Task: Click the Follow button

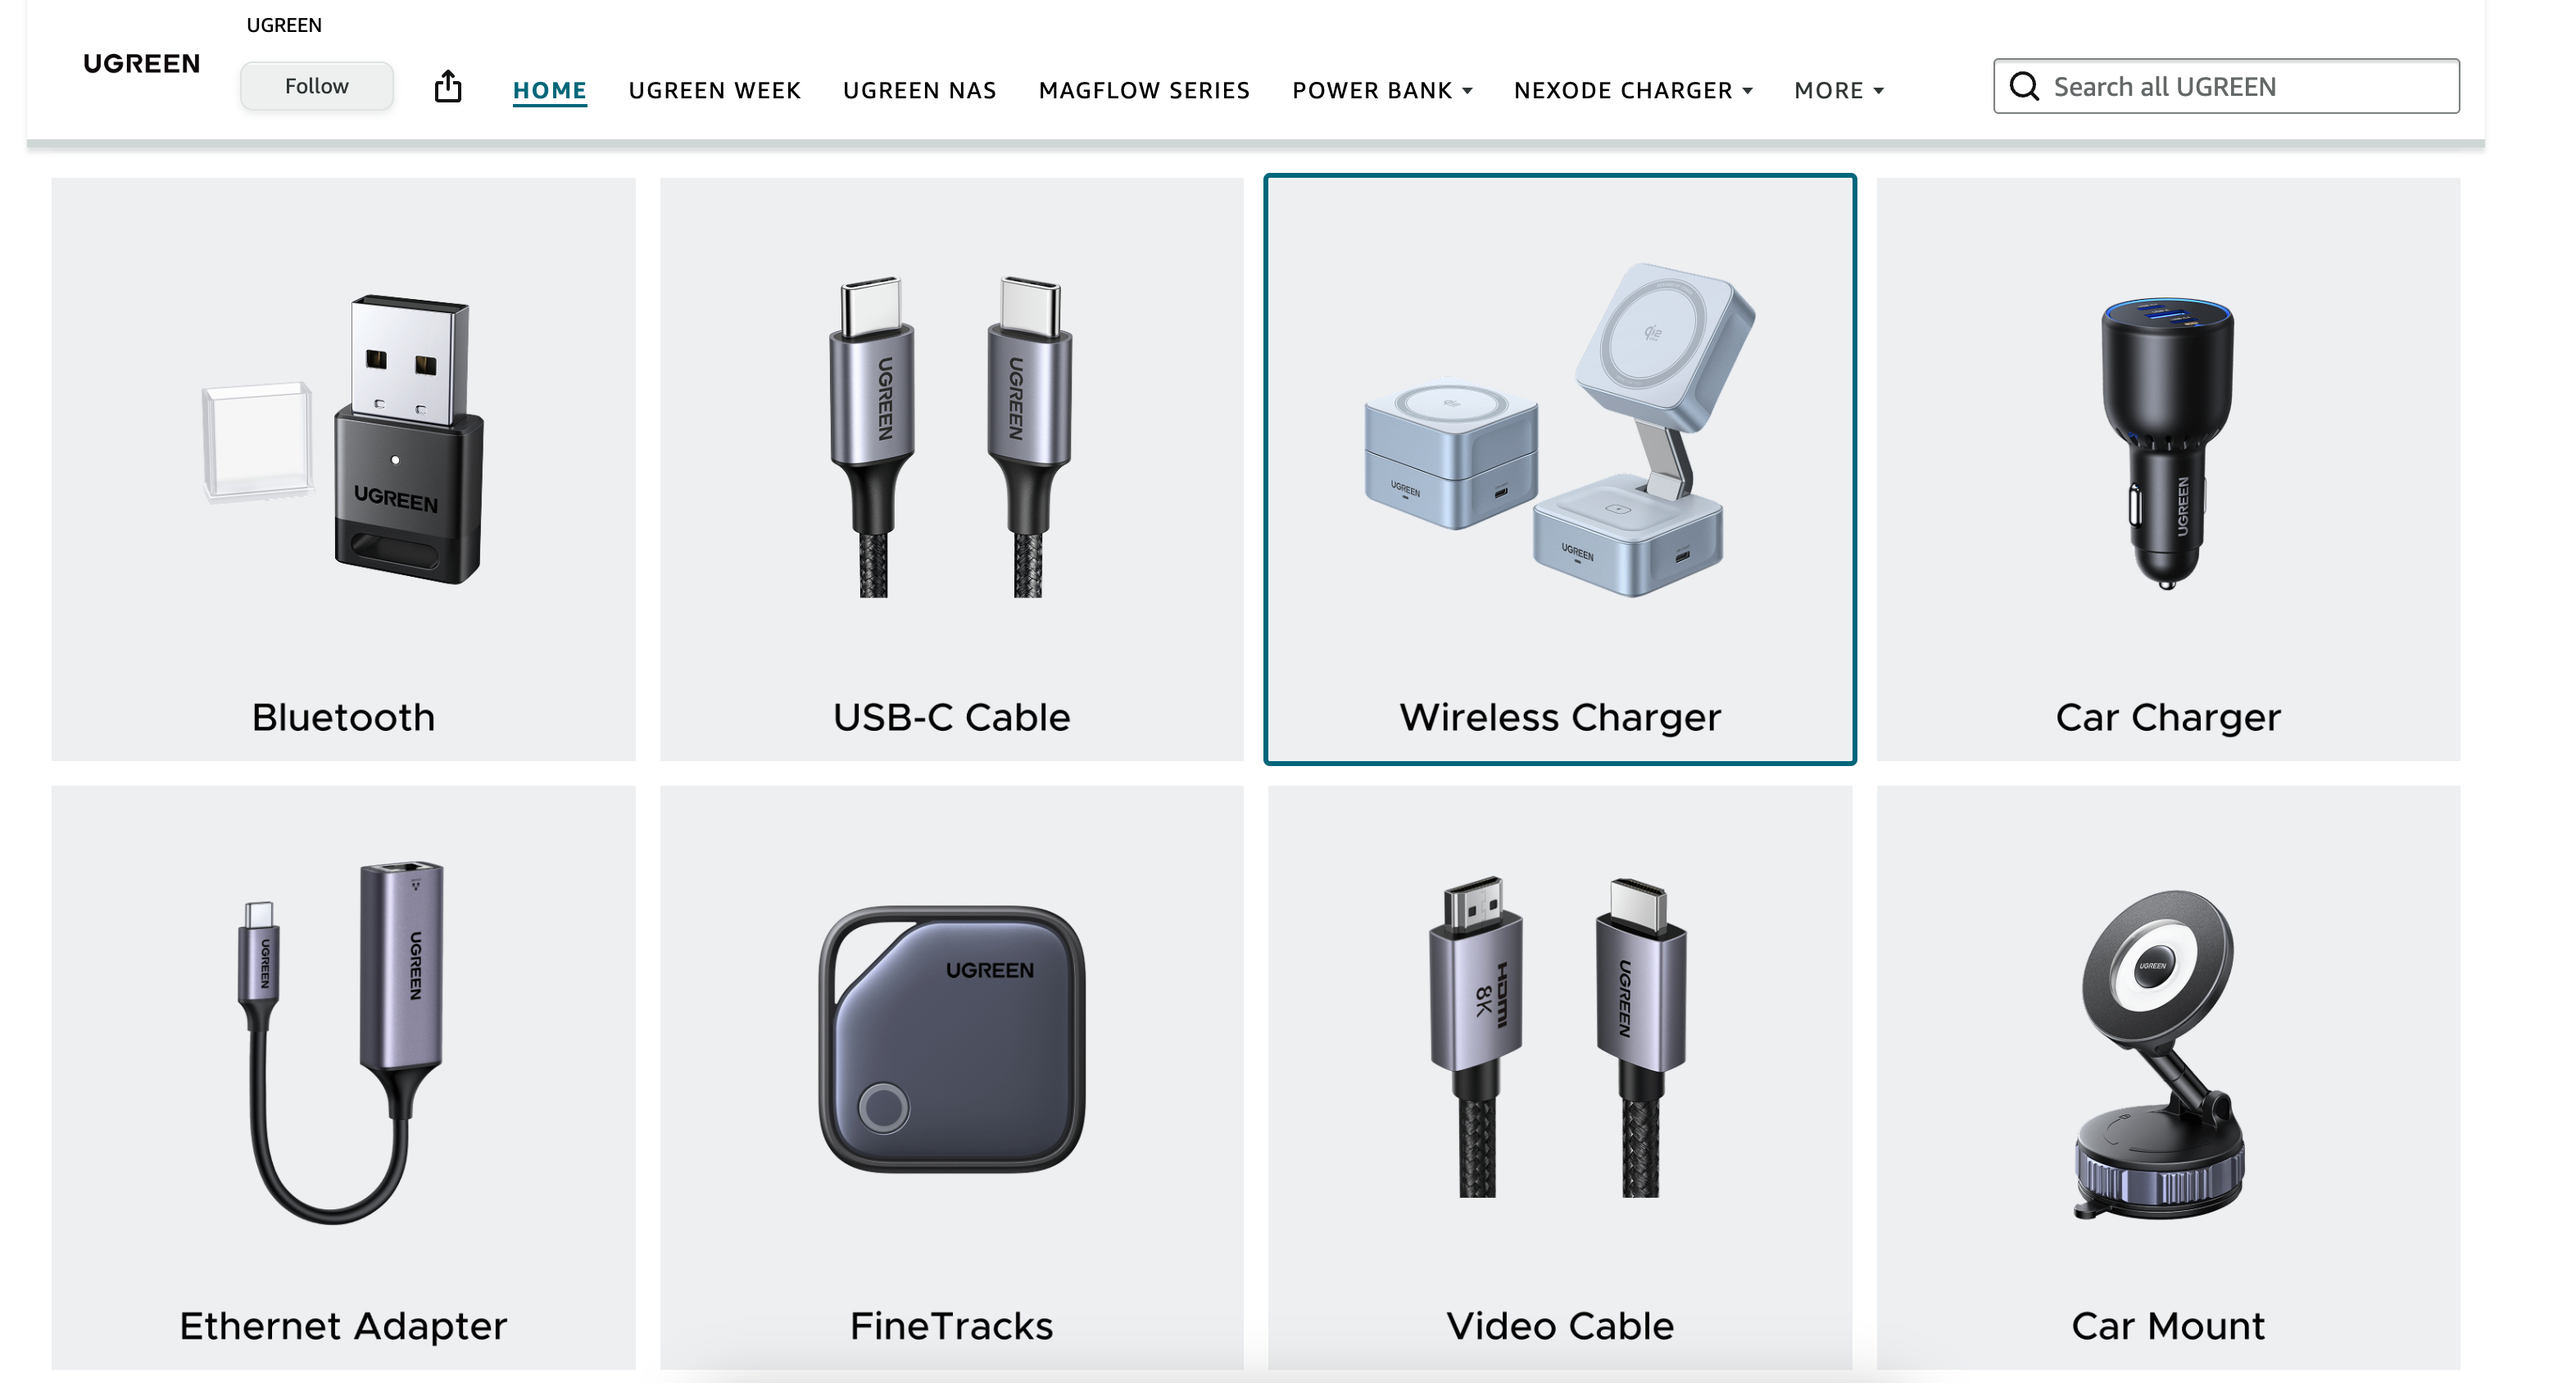Action: [316, 86]
